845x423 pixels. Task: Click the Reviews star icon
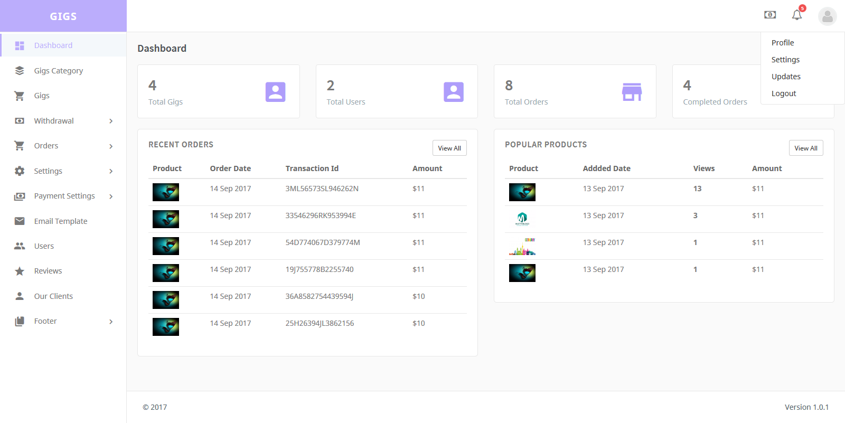tap(20, 271)
